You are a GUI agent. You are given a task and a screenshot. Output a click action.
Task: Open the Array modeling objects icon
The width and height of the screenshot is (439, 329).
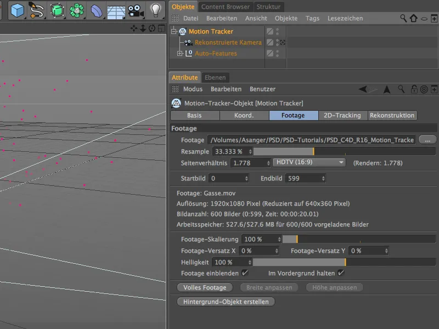77,10
